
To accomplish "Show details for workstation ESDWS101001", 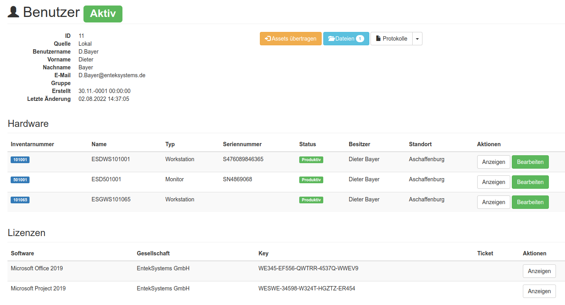I will click(x=493, y=162).
